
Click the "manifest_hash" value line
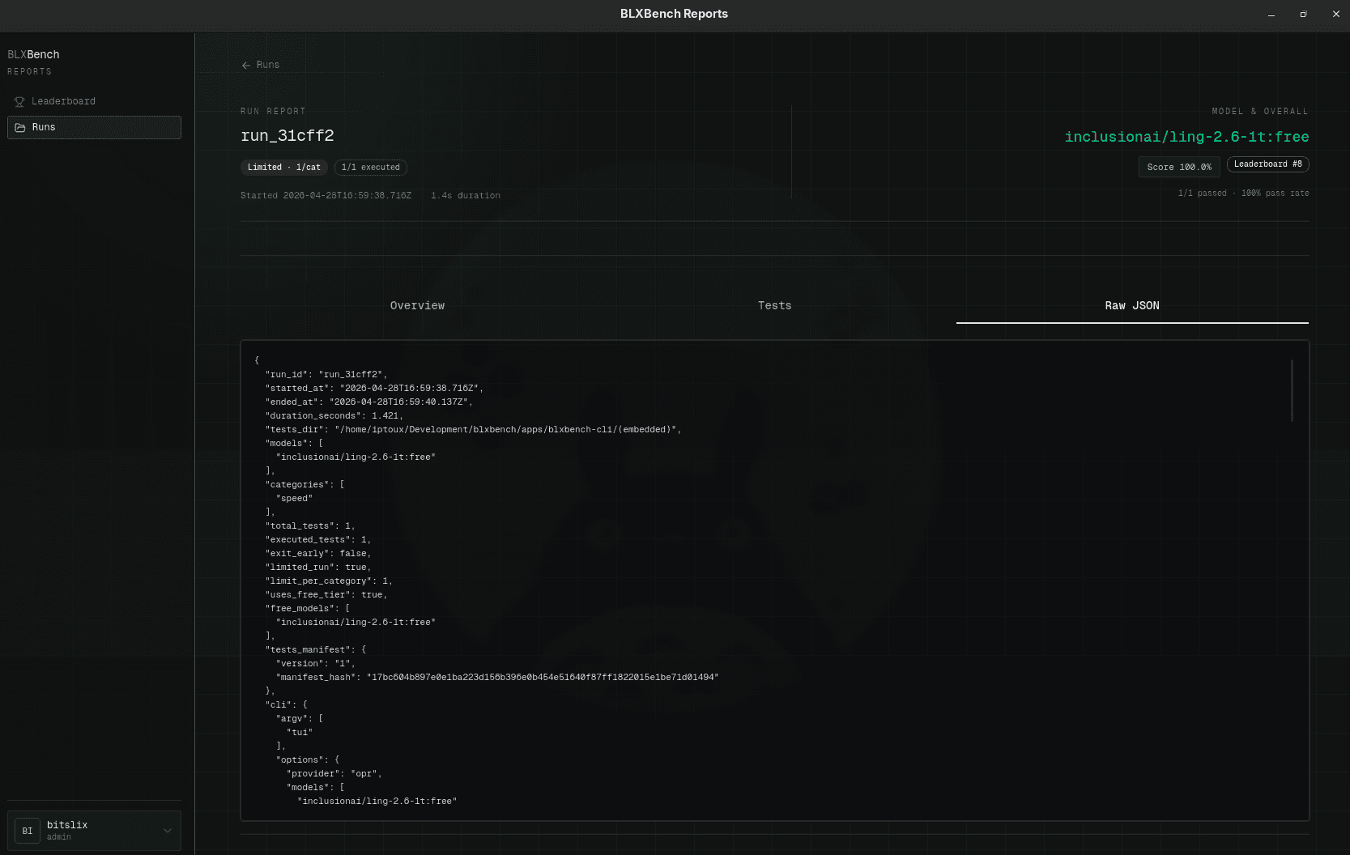(497, 678)
